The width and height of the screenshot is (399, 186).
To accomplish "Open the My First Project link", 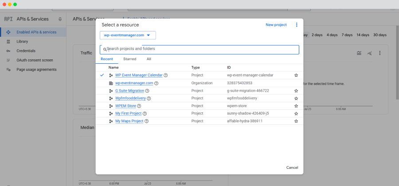I will point(128,113).
